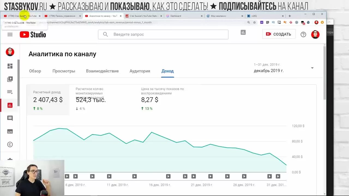Click the gray bar-chart icon beside the search field
Viewport: 349px width, 196px height.
coord(243,32)
